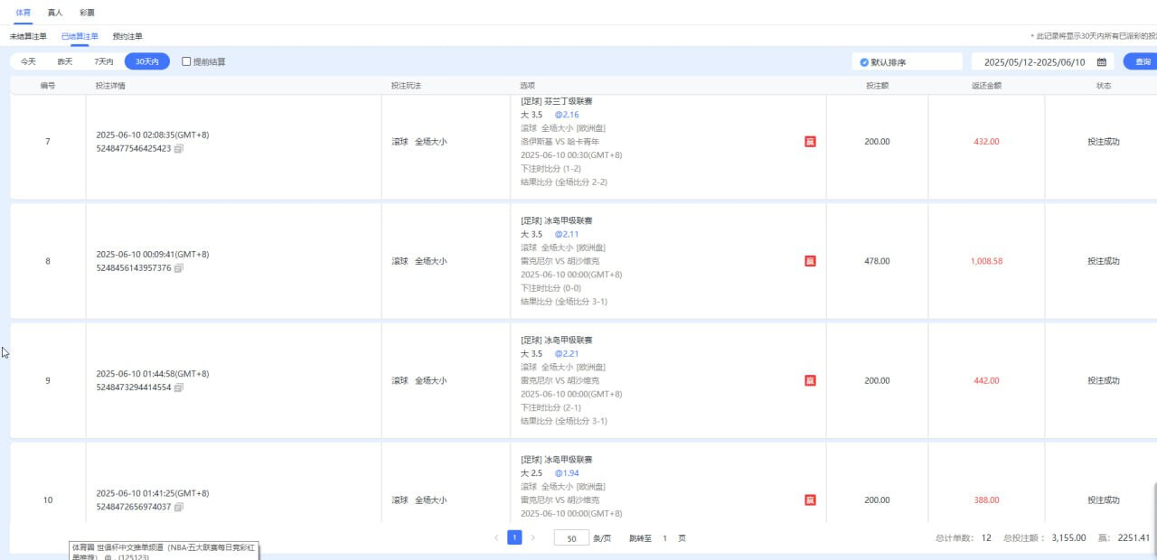
Task: Select the 7天内 filter button
Action: pos(104,61)
